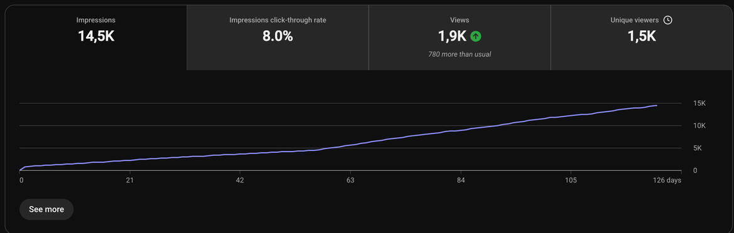Click the 15K y-axis label

699,103
